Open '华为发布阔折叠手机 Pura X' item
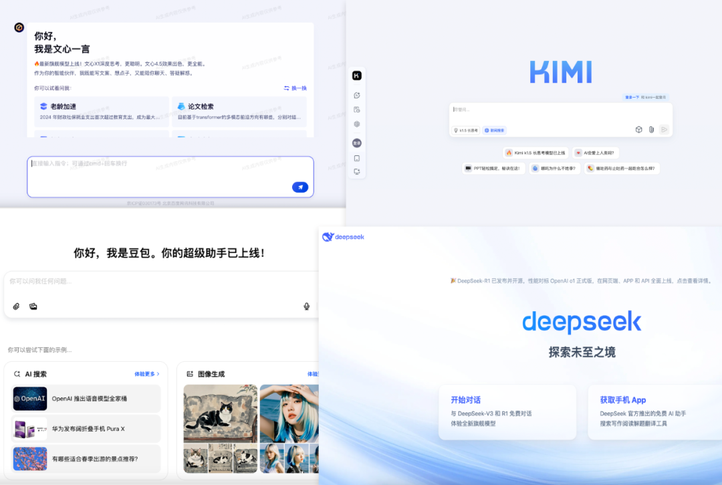 click(x=86, y=429)
